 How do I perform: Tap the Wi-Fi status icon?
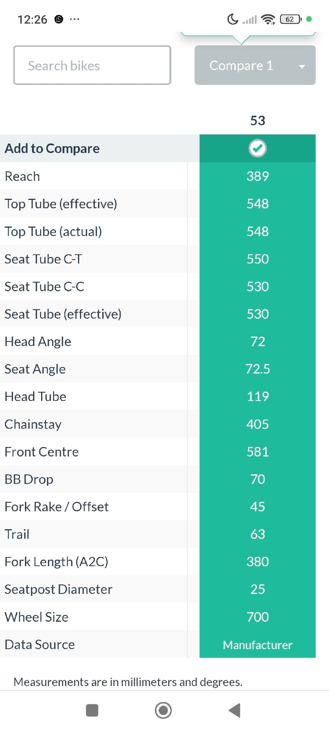268,19
